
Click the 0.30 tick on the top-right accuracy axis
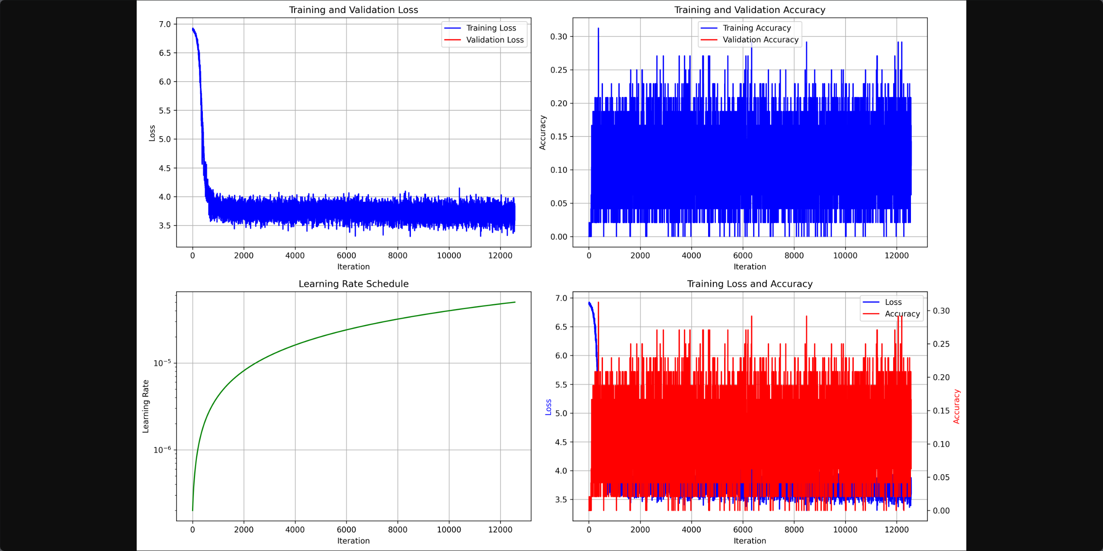point(558,37)
